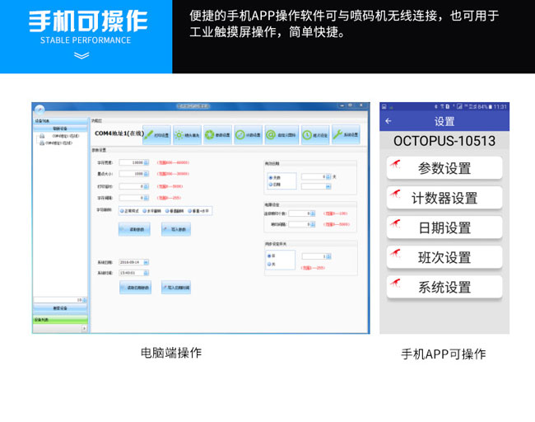Viewport: 535px width, 422px height.
Task: Open dropdown below 天数 in 有效日期
Action: [x=316, y=186]
